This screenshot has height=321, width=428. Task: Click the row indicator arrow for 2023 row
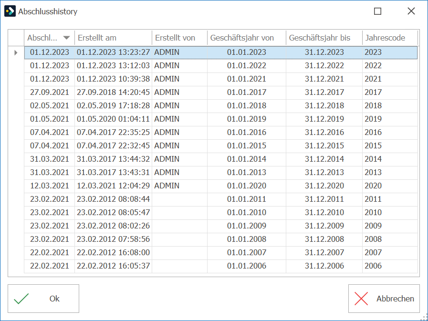click(16, 52)
